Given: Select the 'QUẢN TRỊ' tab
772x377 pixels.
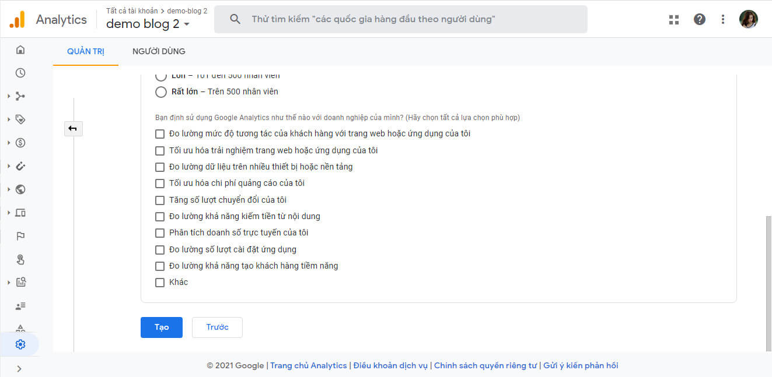Looking at the screenshot, I should [x=86, y=51].
